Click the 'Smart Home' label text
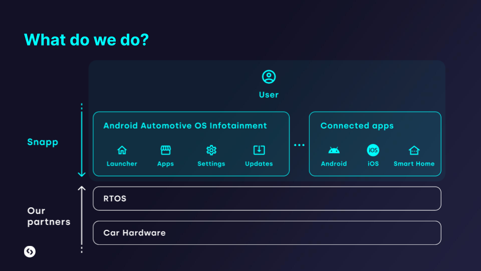 click(x=414, y=164)
